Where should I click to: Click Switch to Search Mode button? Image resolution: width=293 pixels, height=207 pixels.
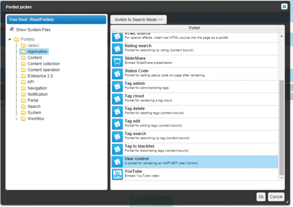(x=138, y=20)
